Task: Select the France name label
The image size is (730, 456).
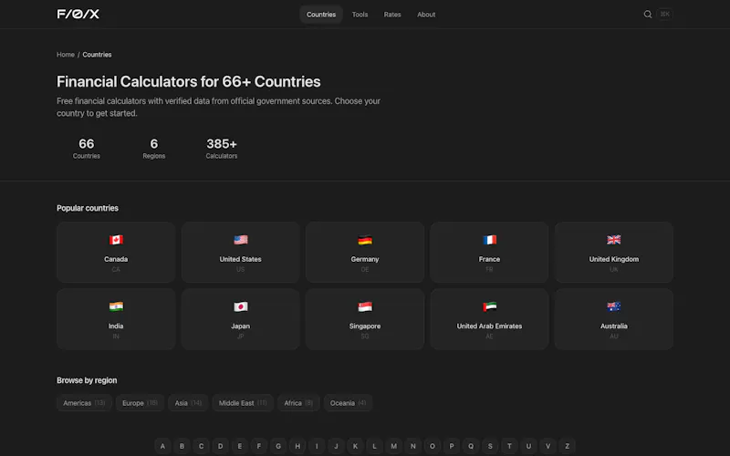Action: [489, 259]
